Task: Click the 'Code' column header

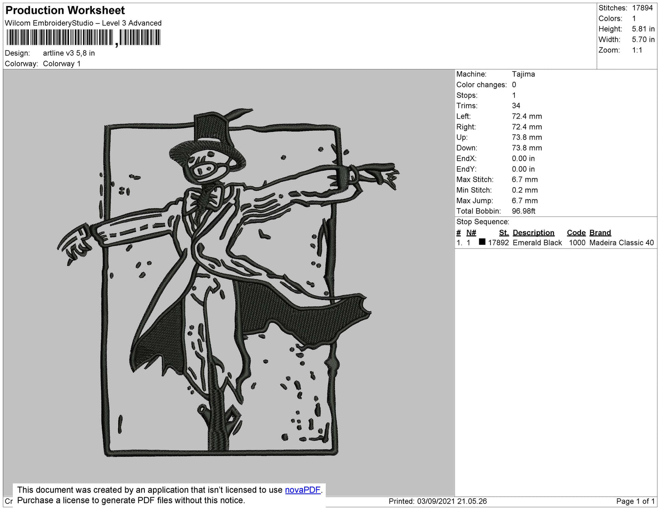Action: tap(576, 232)
